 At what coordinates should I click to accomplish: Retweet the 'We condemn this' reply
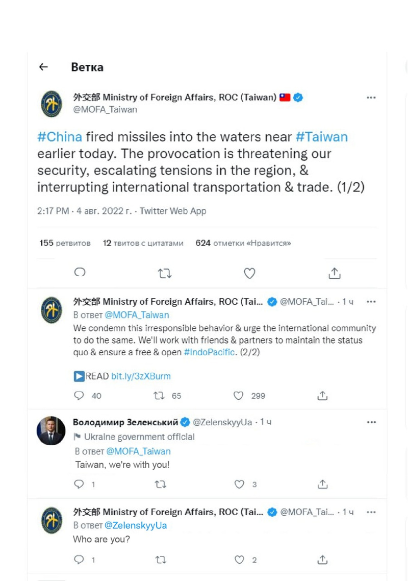159,396
